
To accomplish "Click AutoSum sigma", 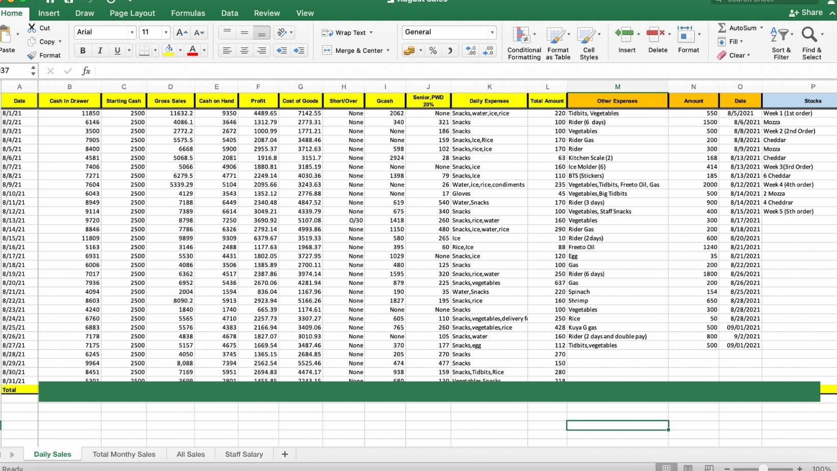I will pyautogui.click(x=722, y=28).
